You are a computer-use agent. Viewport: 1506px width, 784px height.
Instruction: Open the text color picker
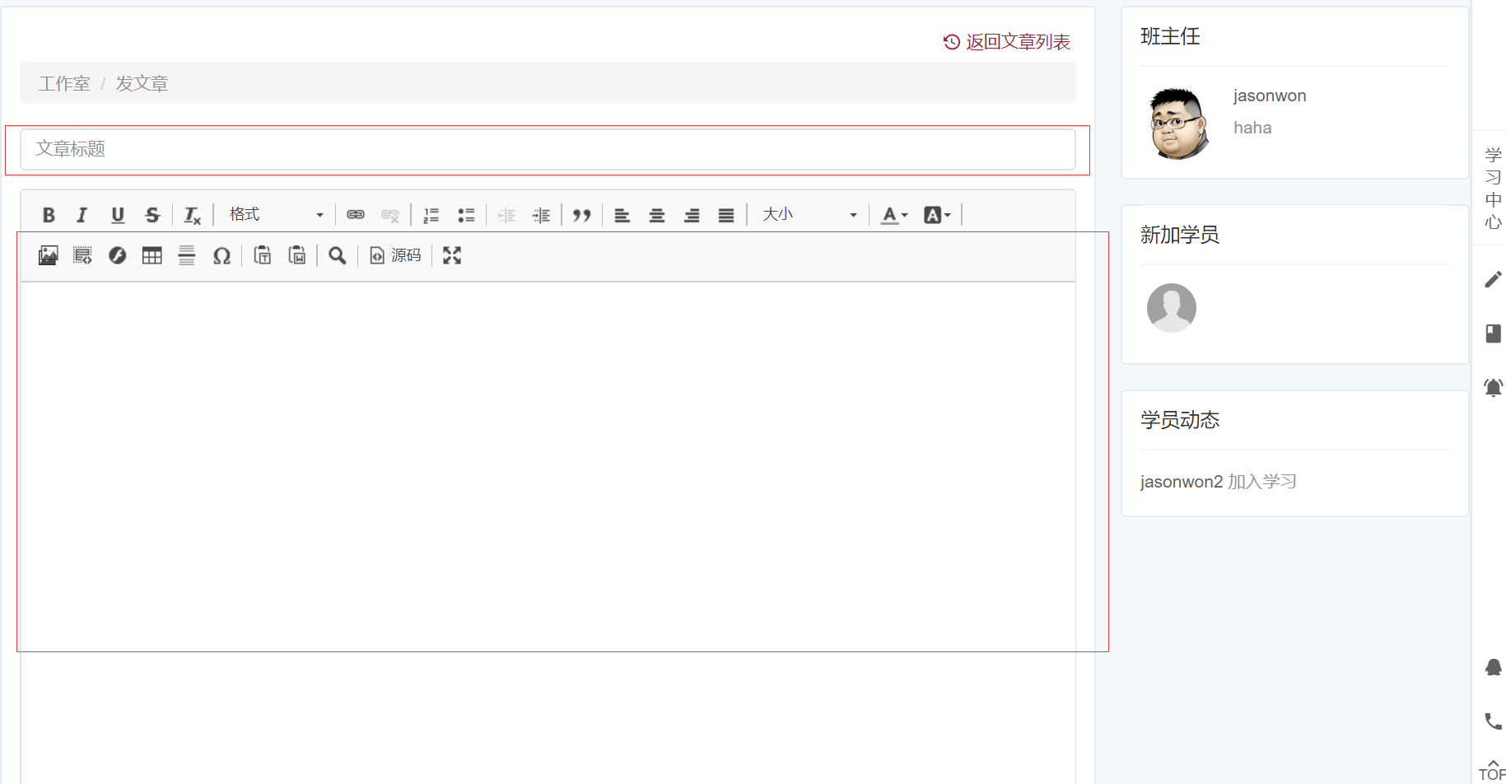coord(894,215)
